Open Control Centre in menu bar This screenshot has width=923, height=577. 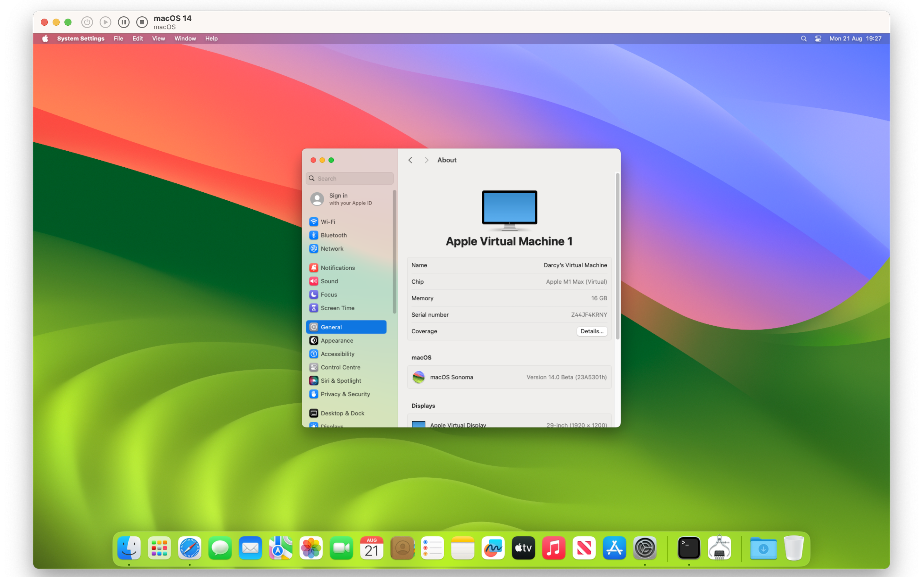coord(818,38)
